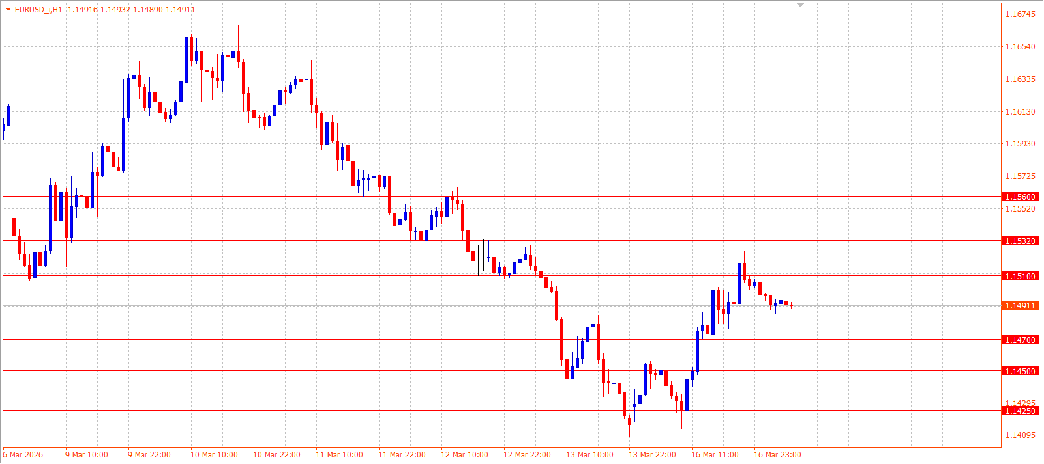Viewport: 1044px width, 464px height.
Task: Click the time axis label 9 Mar 10:00
Action: (x=87, y=455)
